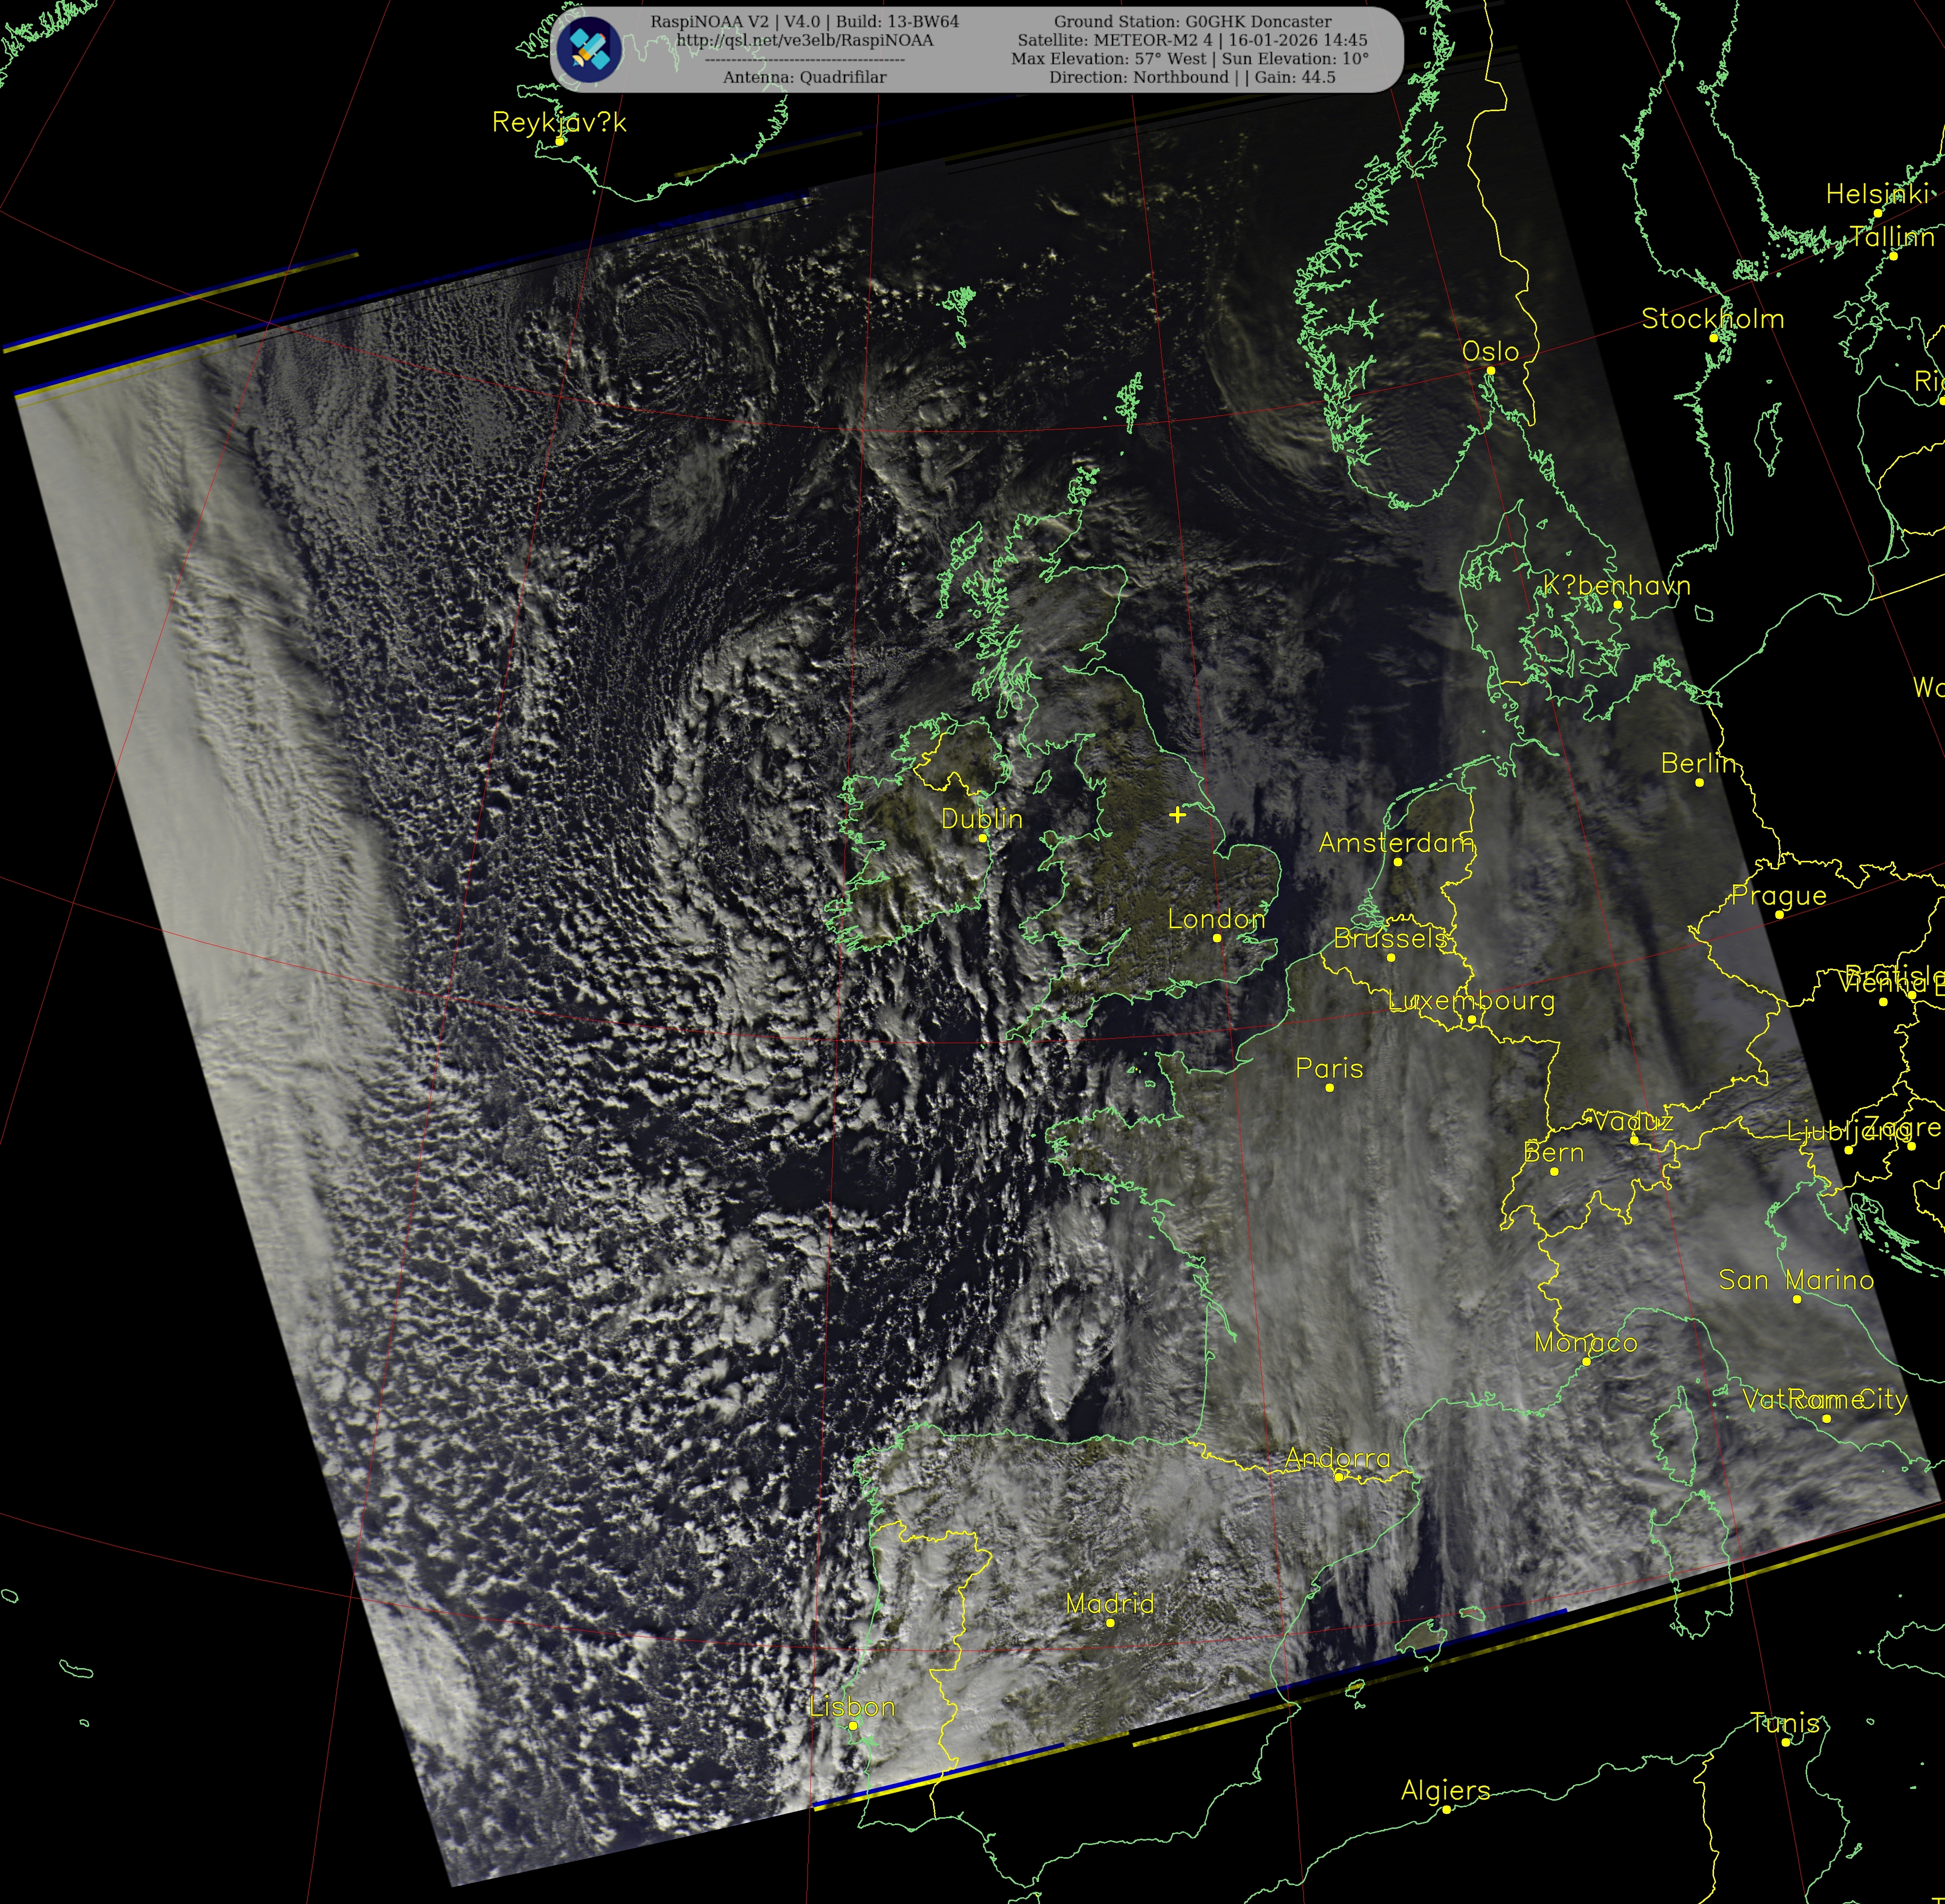
Task: Click the Tunis city label
Action: coord(1784,1722)
